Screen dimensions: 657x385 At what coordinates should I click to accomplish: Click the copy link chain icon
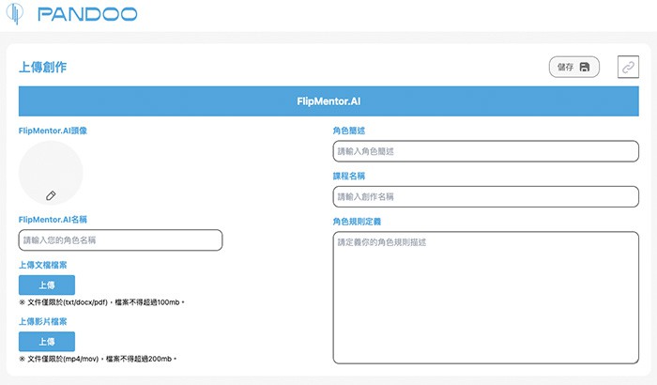tap(628, 67)
